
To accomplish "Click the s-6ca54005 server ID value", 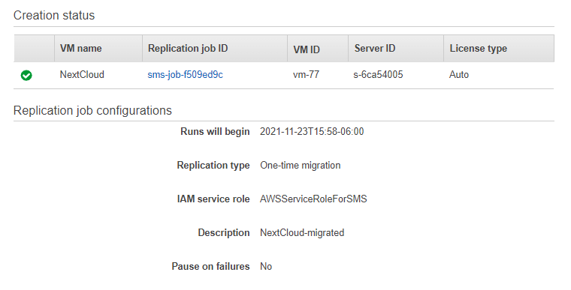I will tap(378, 74).
